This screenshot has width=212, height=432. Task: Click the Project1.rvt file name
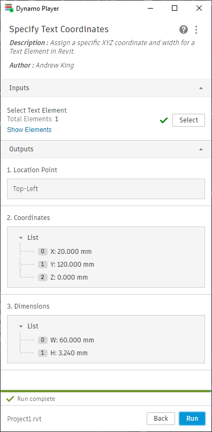click(x=24, y=419)
